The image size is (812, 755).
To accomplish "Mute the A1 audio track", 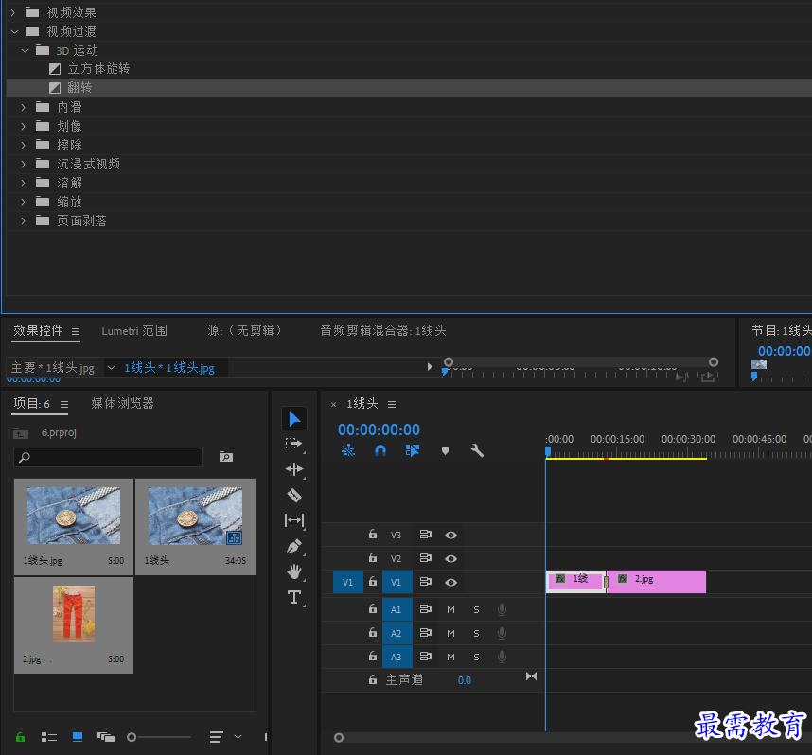I will coord(451,610).
